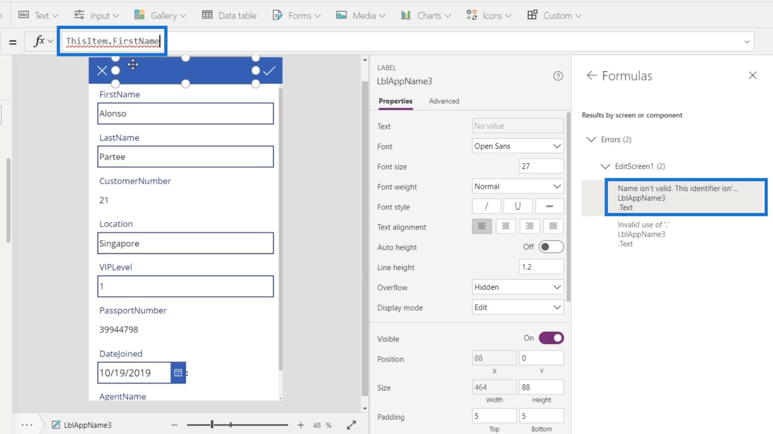The height and width of the screenshot is (434, 773).
Task: Toggle the Visible switch off
Action: pyautogui.click(x=551, y=338)
